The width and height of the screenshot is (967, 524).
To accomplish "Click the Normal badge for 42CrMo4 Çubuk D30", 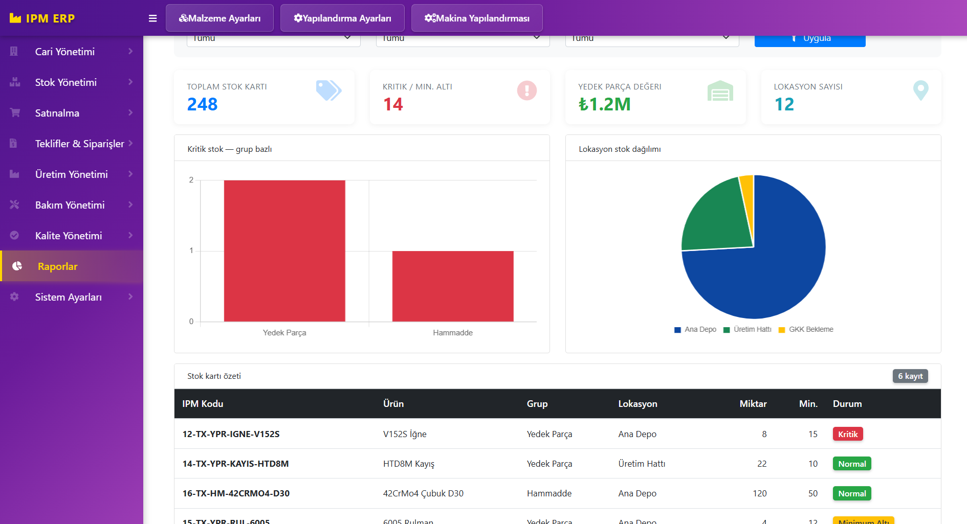I will click(852, 493).
